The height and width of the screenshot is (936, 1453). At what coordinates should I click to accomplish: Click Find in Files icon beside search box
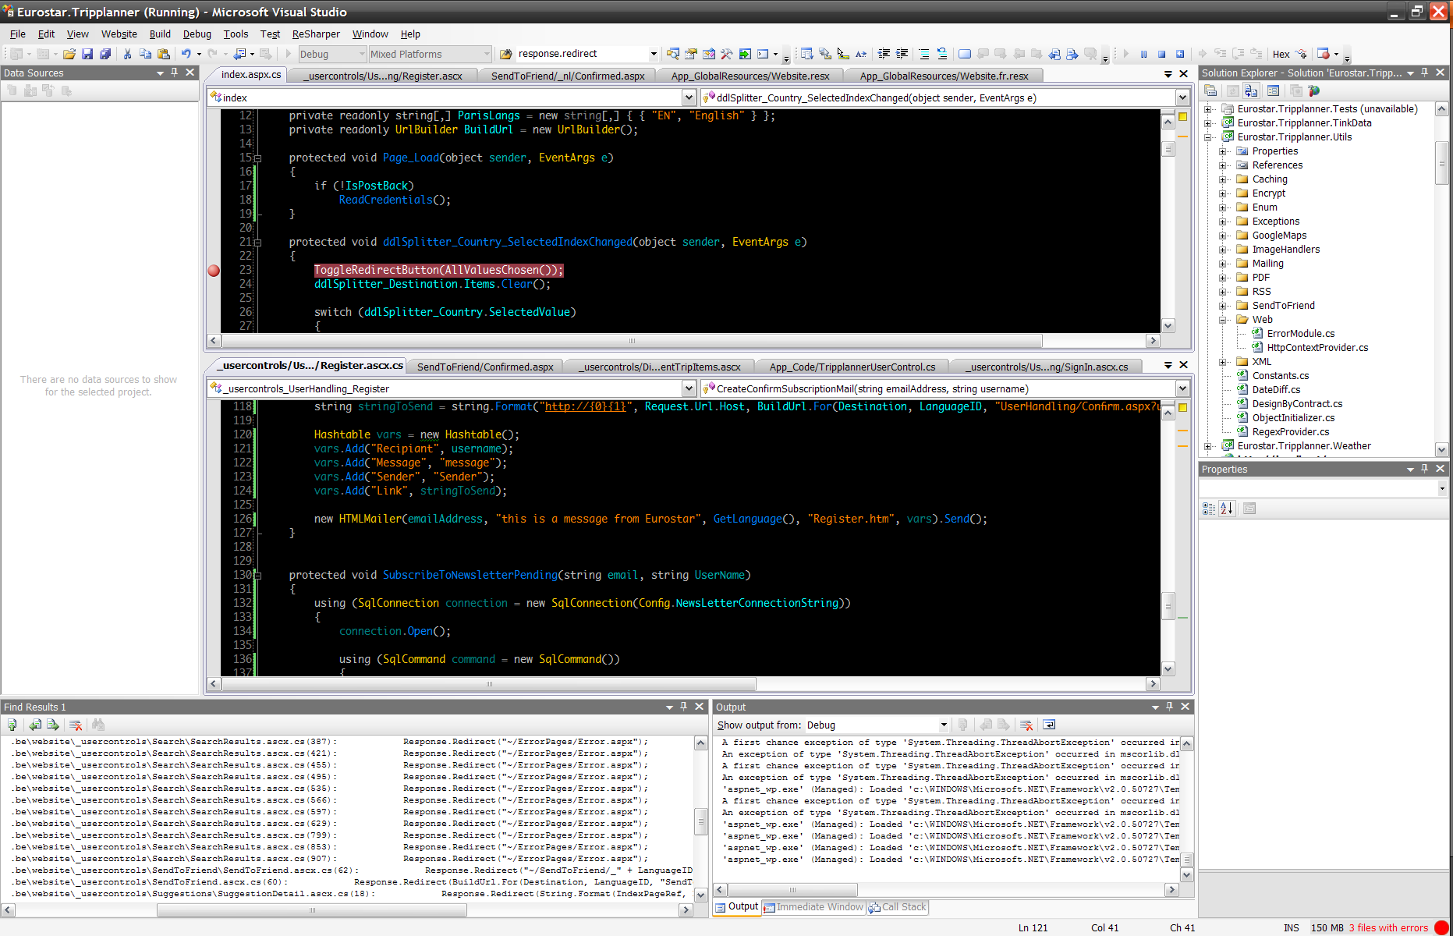(x=506, y=54)
